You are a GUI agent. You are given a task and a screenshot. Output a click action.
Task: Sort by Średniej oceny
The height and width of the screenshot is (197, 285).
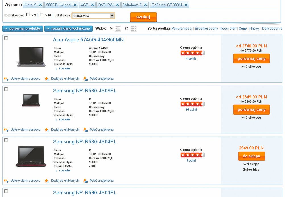click(206, 29)
